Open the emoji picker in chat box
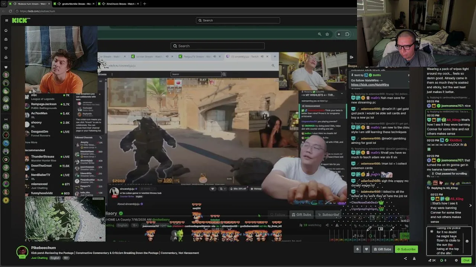The image size is (476, 267). click(x=467, y=241)
